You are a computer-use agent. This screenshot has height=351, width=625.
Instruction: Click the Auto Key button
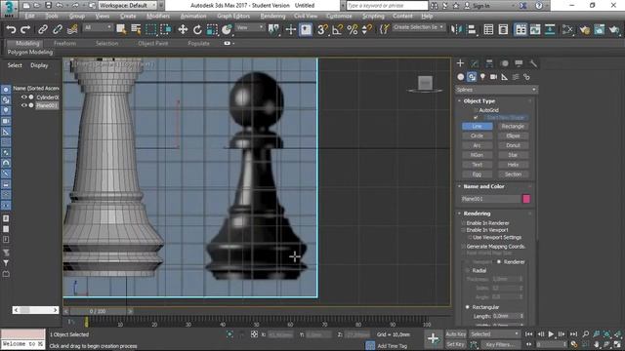pos(456,334)
